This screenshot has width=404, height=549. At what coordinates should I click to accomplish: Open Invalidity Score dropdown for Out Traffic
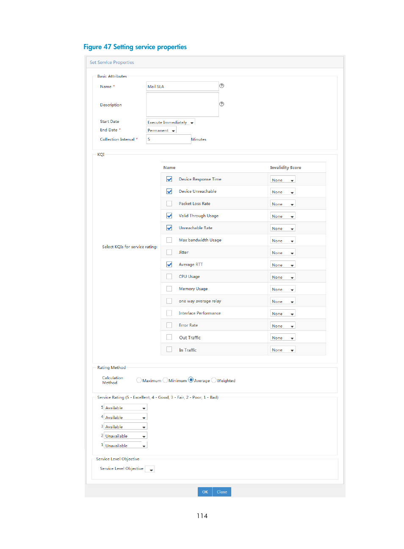click(283, 338)
